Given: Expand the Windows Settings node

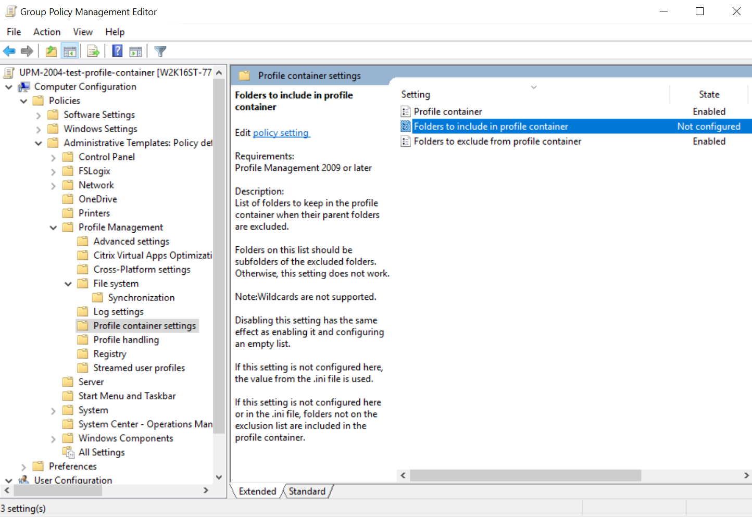Looking at the screenshot, I should [x=39, y=129].
